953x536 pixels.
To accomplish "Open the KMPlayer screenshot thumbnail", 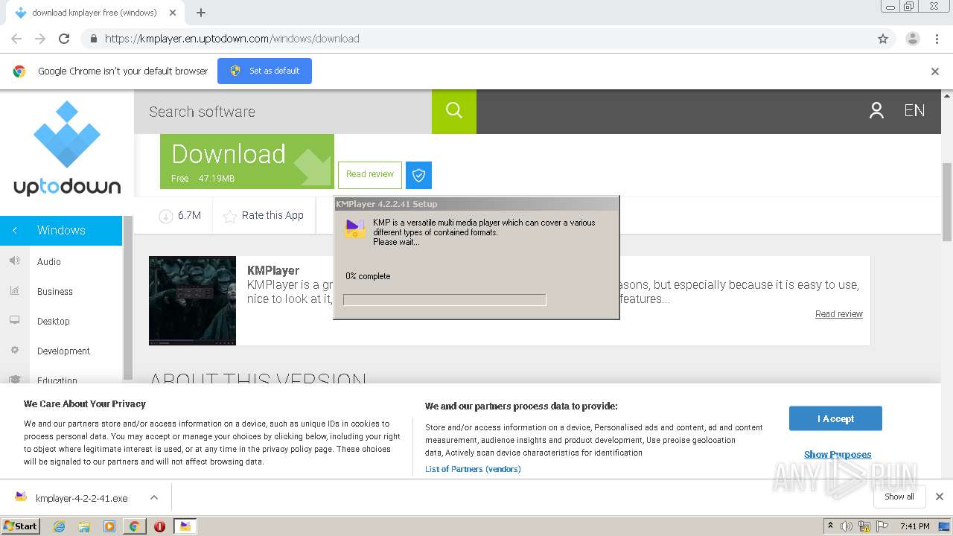I will 192,301.
